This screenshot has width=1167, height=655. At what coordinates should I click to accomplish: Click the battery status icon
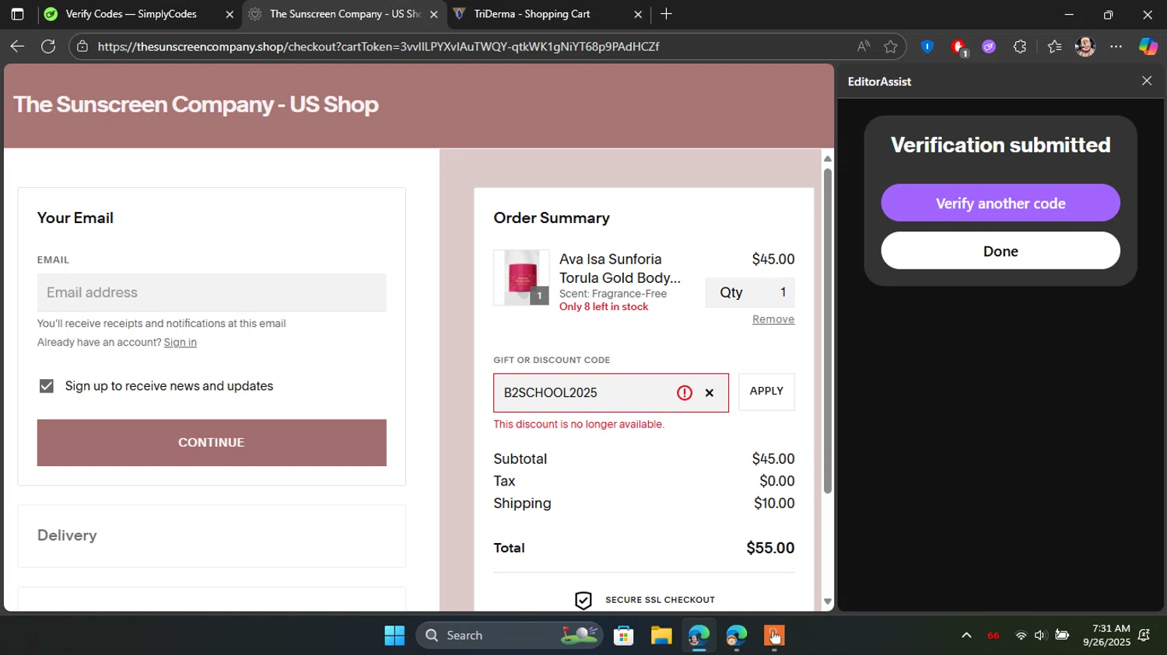(x=1062, y=636)
